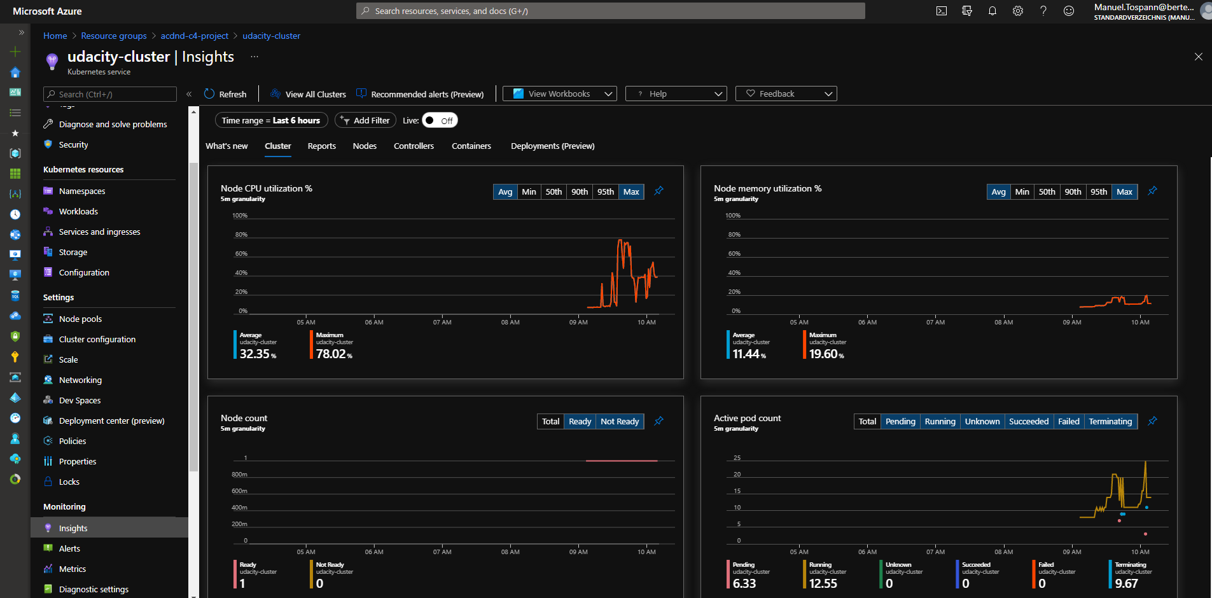Click the View All Clusters icon
This screenshot has height=598, width=1212.
pos(275,94)
